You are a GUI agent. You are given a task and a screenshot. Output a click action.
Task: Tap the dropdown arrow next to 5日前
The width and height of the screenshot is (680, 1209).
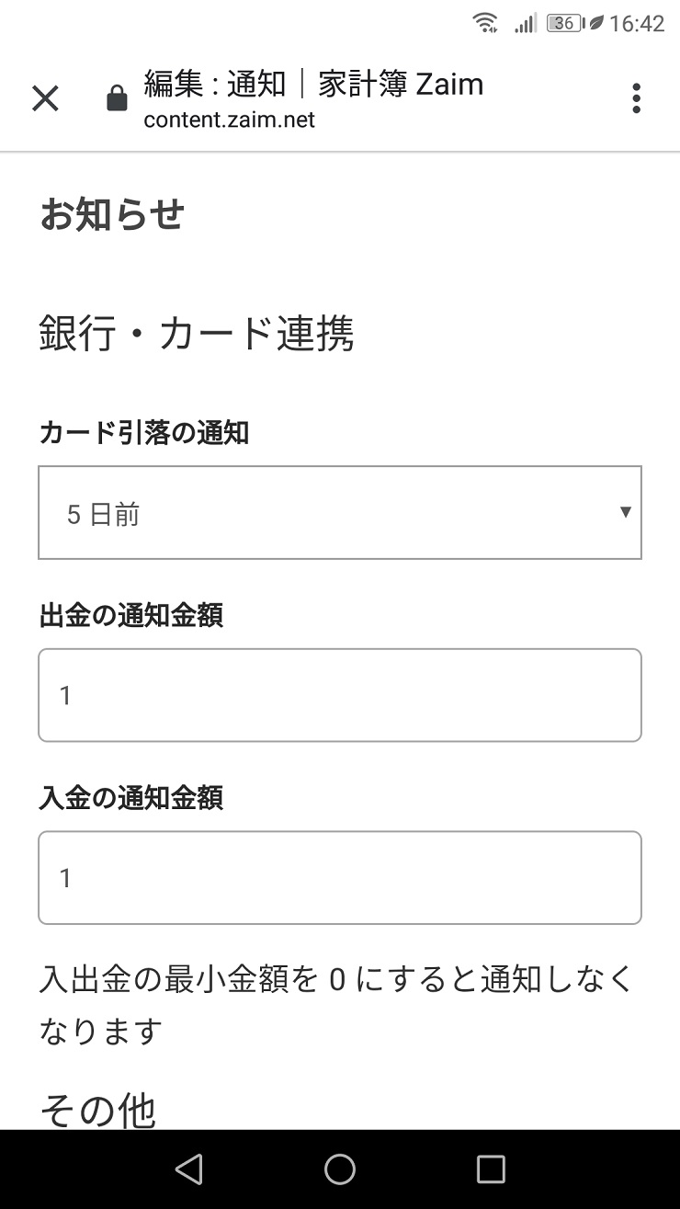[626, 513]
